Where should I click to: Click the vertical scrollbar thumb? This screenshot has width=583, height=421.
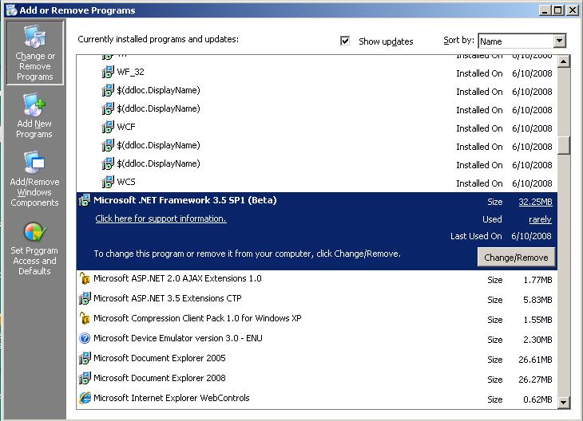(x=564, y=145)
